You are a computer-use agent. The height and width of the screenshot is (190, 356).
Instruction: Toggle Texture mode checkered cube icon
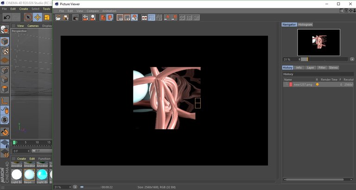(5, 51)
